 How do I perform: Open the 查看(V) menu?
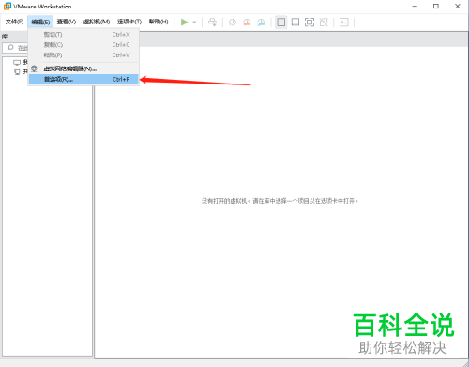pos(67,22)
